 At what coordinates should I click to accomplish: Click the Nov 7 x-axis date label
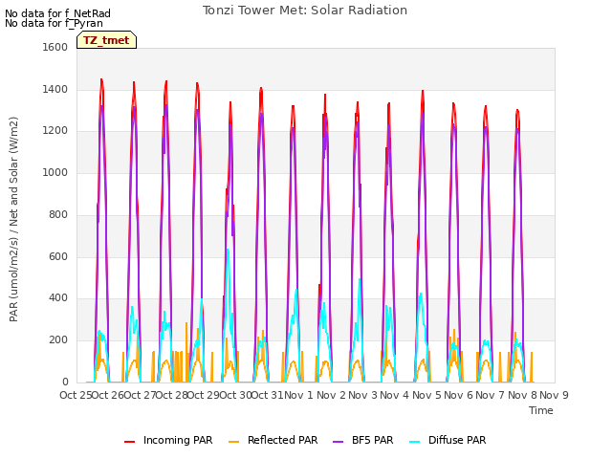coord(491,395)
